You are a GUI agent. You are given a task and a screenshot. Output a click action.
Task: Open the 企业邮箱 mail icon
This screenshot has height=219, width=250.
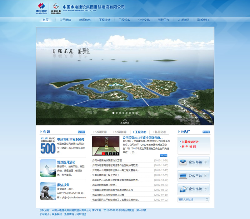pyautogui.click(x=183, y=162)
